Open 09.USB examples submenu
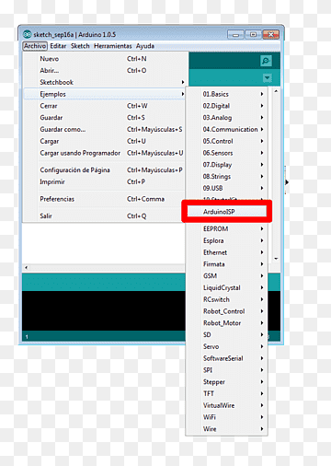331x466 pixels. [x=227, y=188]
